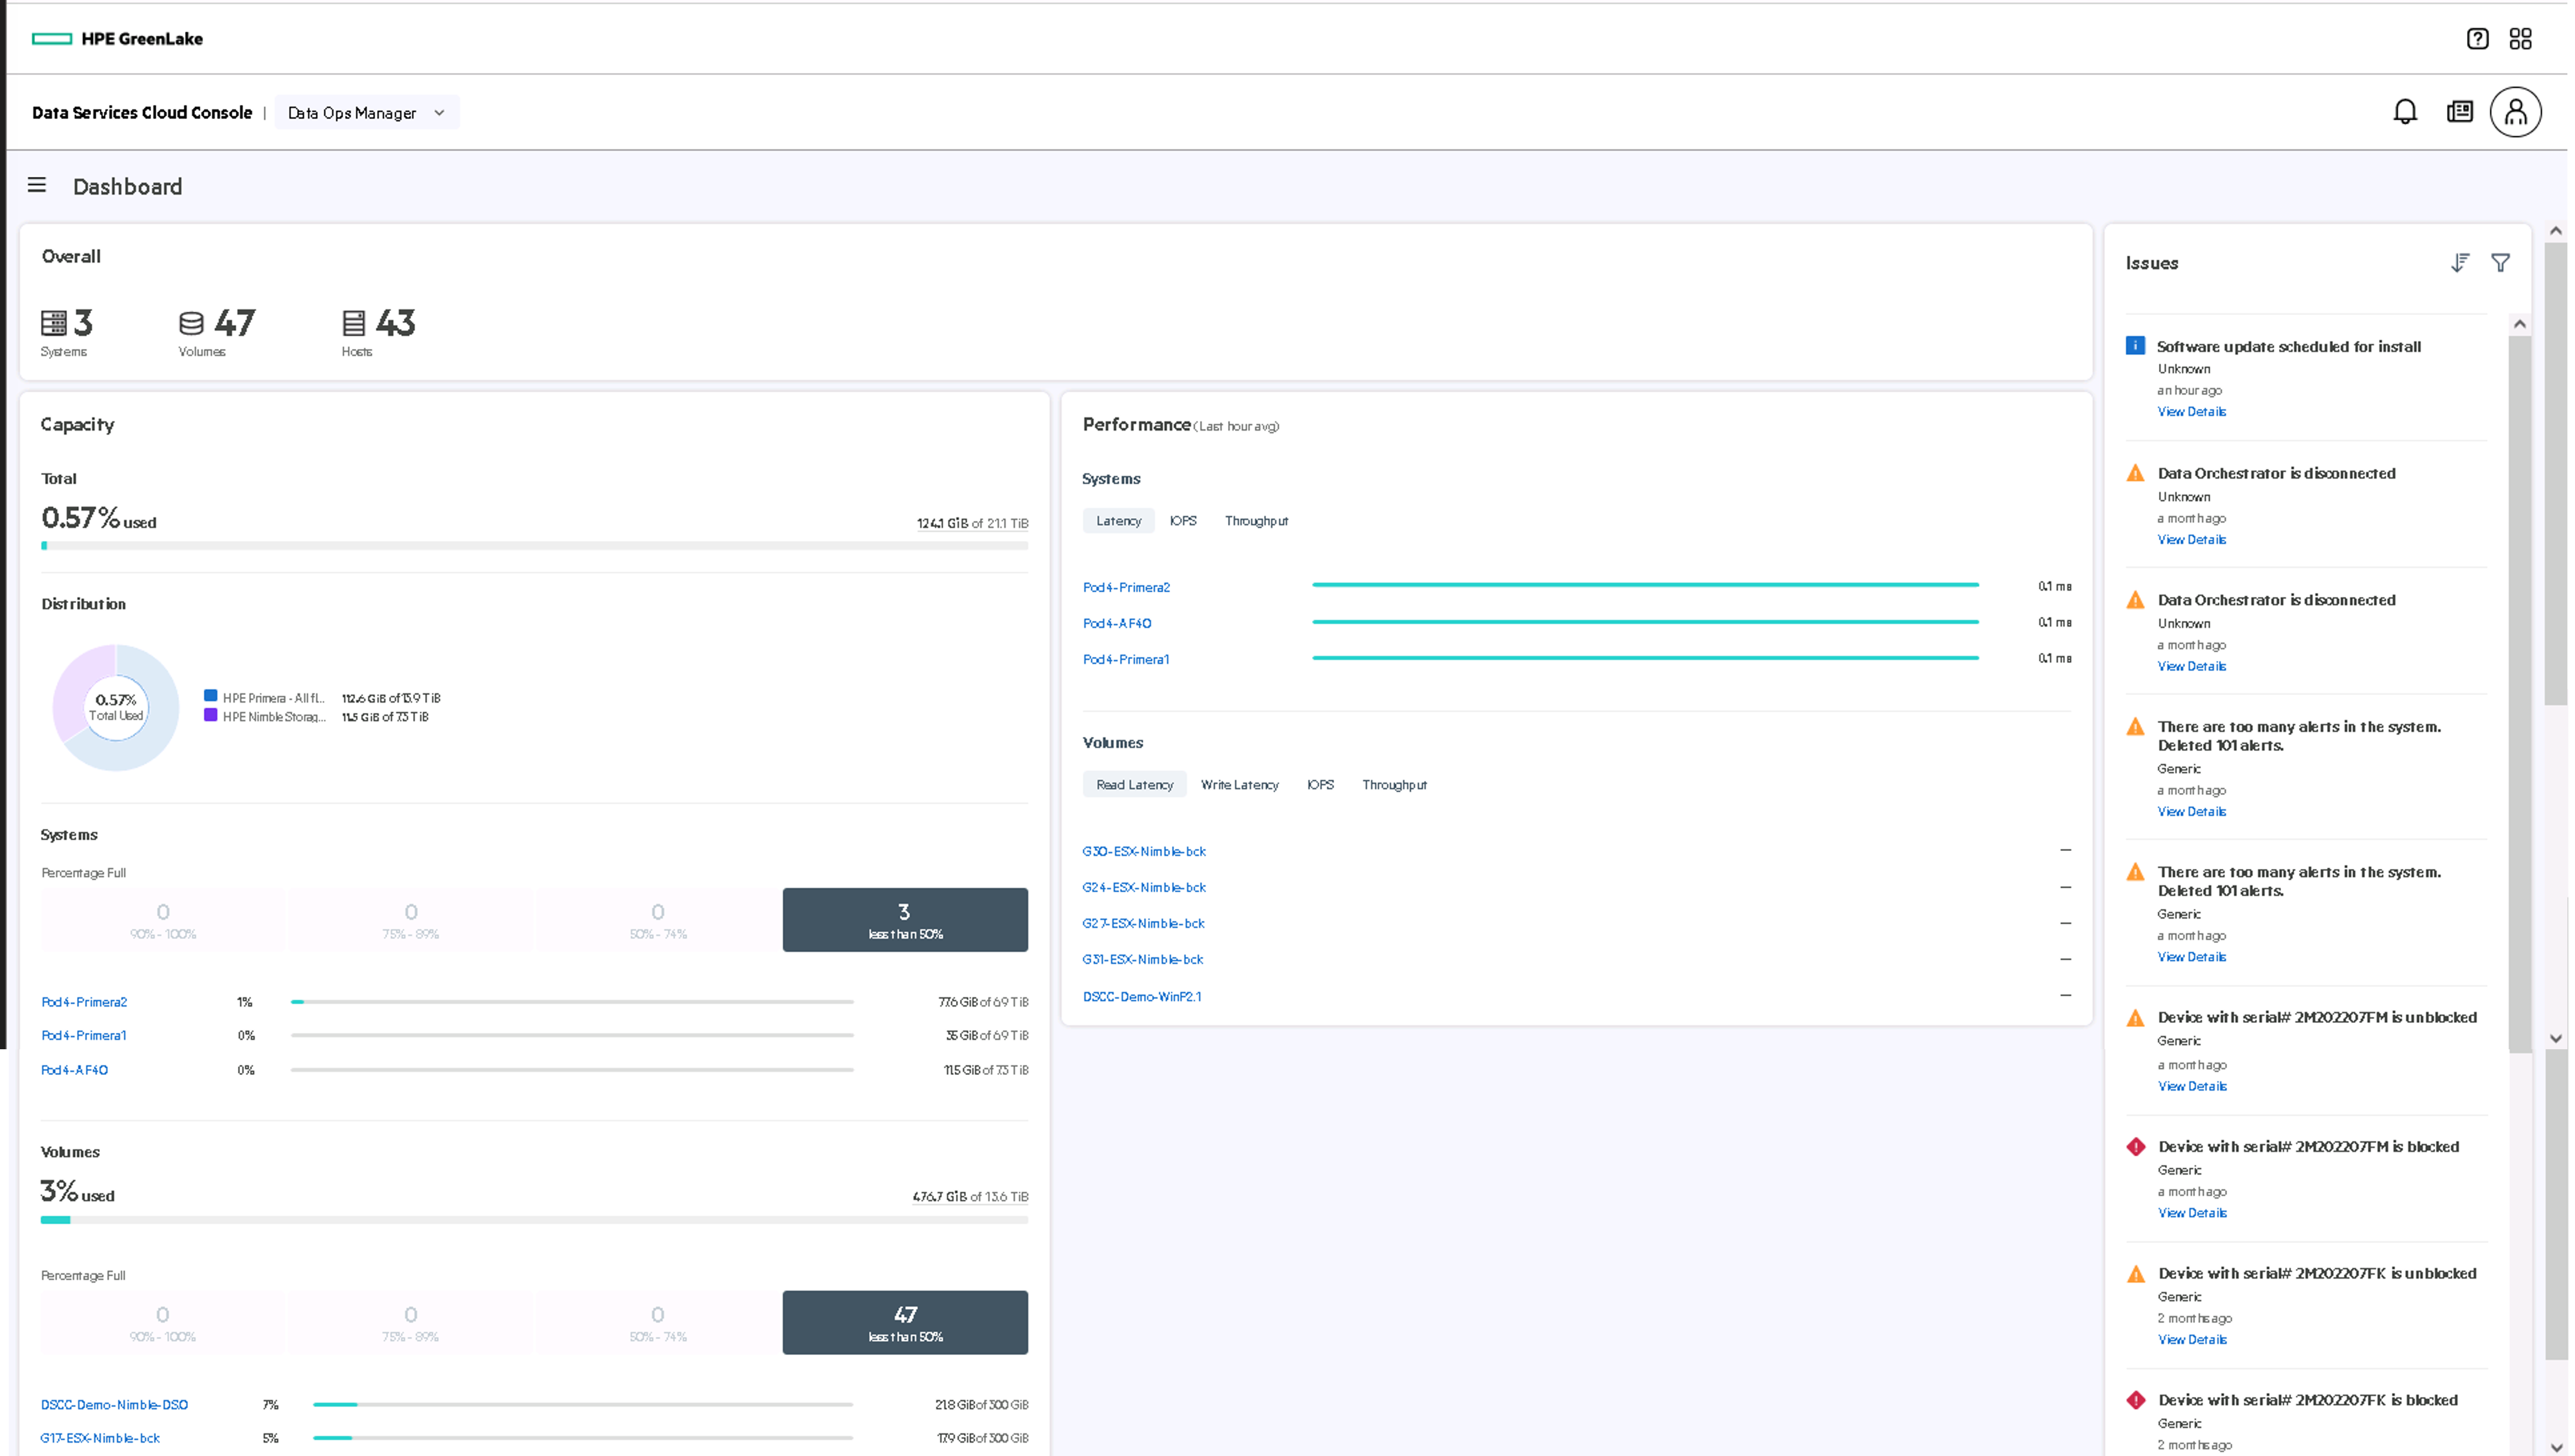Click the Issues filter funnel icon
Viewport: 2575px width, 1456px height.
pos(2500,263)
